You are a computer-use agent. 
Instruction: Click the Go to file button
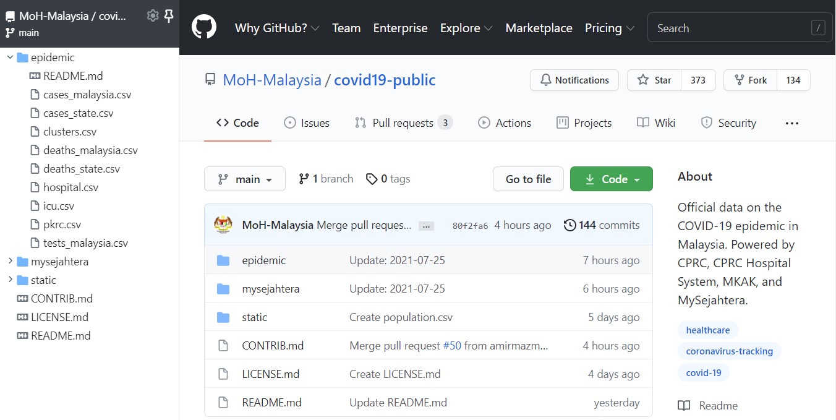528,179
